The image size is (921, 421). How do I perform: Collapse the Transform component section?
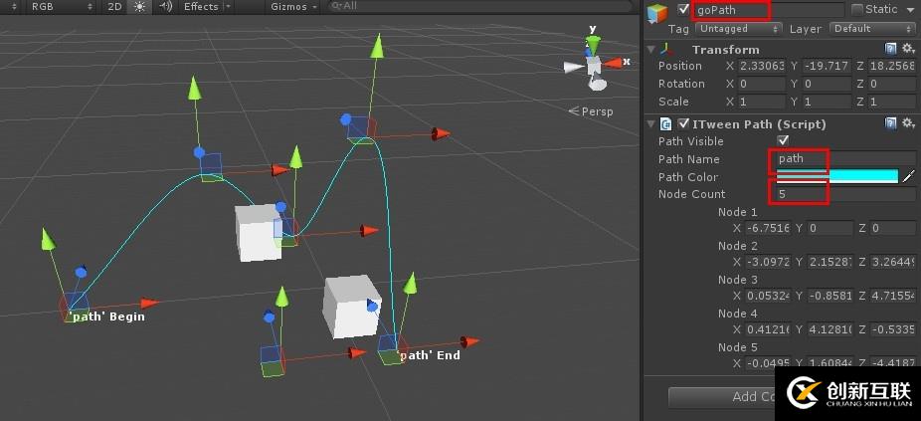(651, 49)
